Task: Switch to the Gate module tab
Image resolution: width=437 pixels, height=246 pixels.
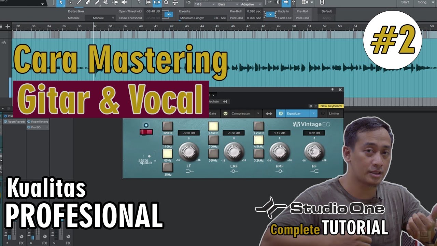Action: point(213,113)
